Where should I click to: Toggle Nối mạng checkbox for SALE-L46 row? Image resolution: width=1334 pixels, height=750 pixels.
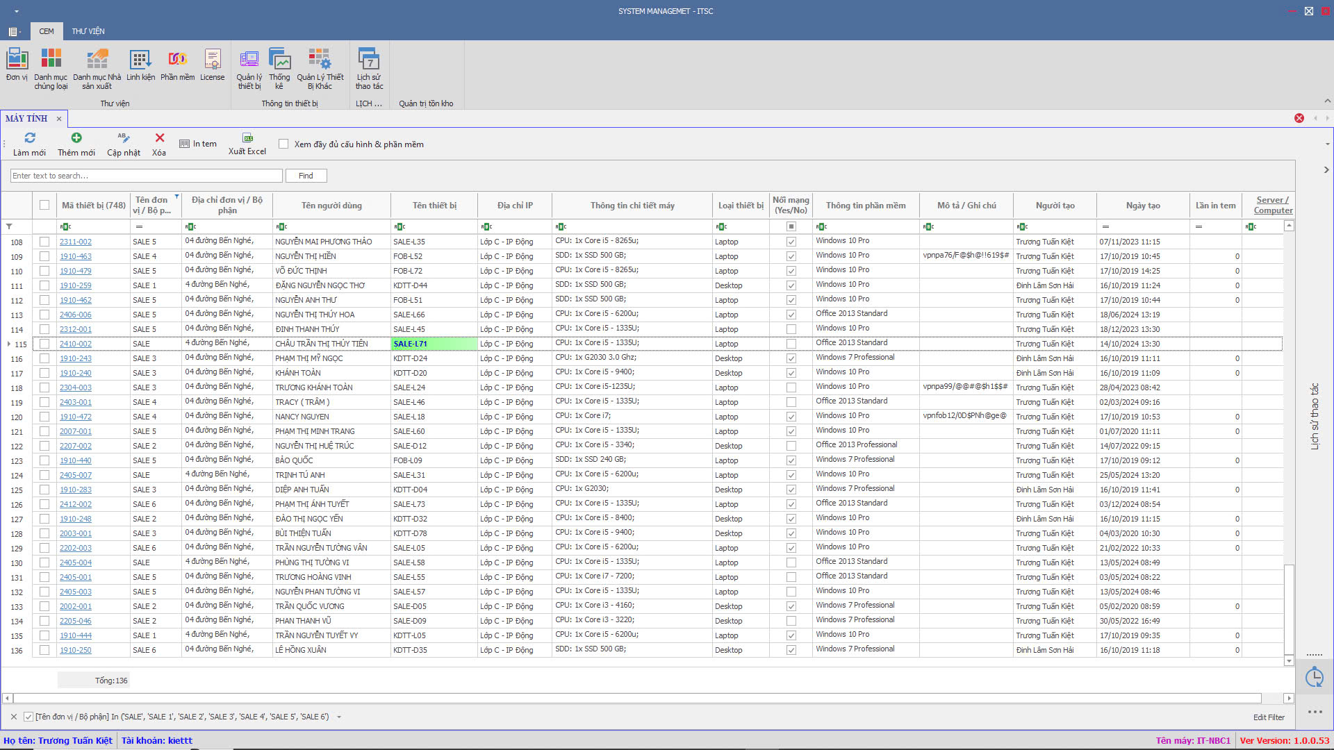[791, 402]
